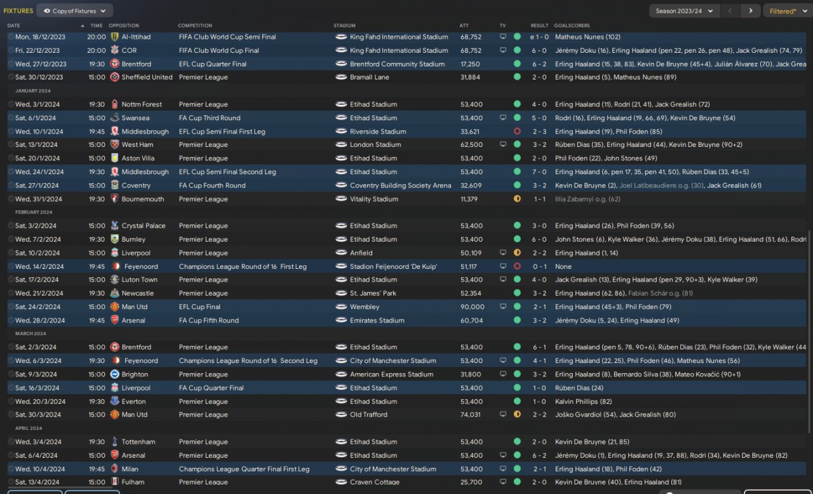813x494 pixels.
Task: Tick the selection circle for Wed, 20/3/2024
Action: pyautogui.click(x=11, y=402)
